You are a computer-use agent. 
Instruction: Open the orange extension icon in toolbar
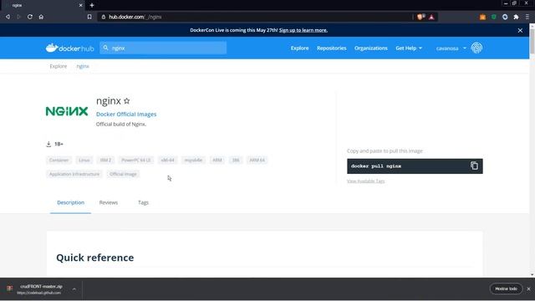pos(482,17)
